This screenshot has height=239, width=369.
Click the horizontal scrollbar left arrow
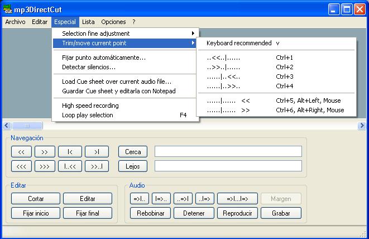pyautogui.click(x=7, y=126)
